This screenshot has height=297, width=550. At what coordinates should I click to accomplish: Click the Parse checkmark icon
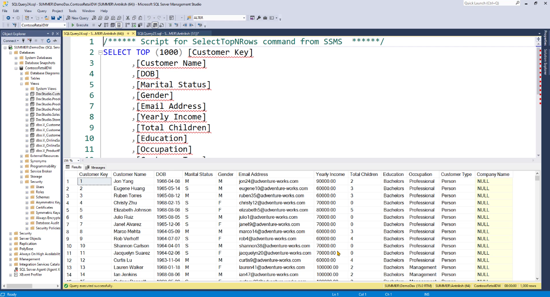click(x=100, y=25)
